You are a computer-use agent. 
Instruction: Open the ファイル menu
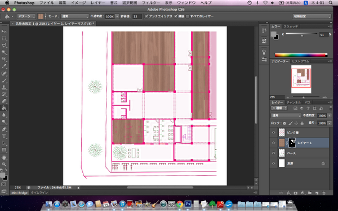[x=47, y=3]
